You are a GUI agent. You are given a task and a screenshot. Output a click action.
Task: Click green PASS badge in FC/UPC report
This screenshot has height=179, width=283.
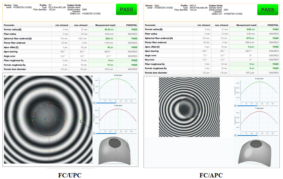point(126,9)
